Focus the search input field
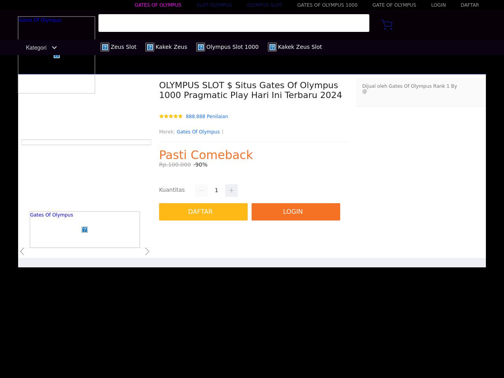 coord(234,23)
